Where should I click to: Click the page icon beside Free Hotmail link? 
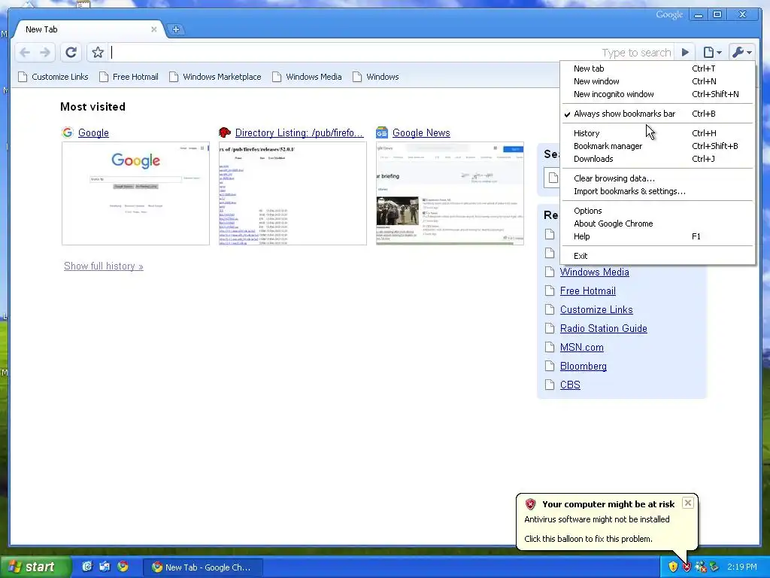[x=550, y=291]
